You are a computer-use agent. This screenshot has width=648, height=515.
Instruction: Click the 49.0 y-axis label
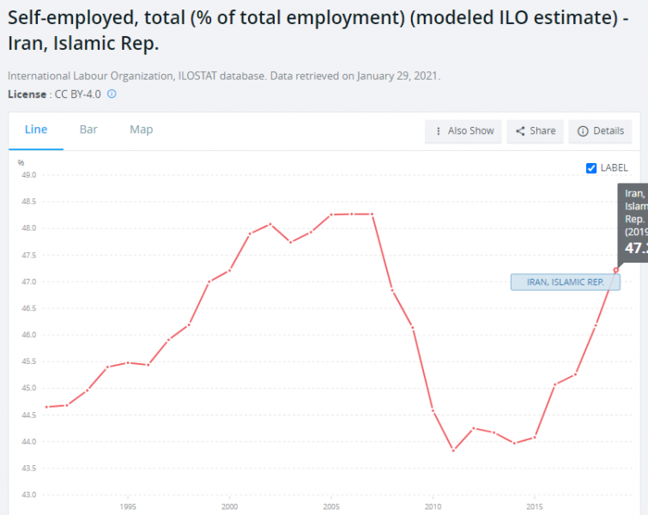(28, 175)
